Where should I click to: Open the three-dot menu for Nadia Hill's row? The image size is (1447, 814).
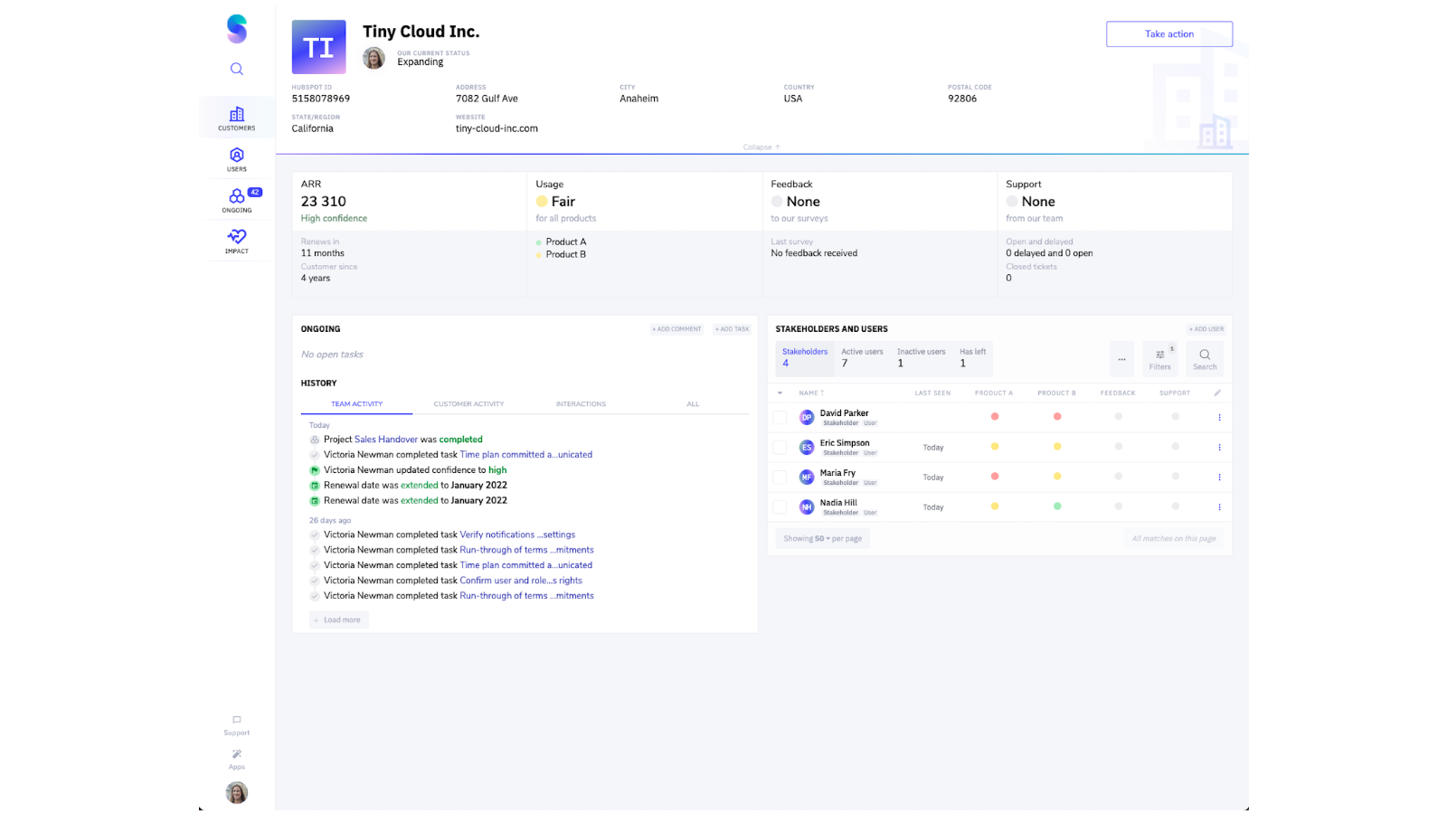click(x=1219, y=506)
